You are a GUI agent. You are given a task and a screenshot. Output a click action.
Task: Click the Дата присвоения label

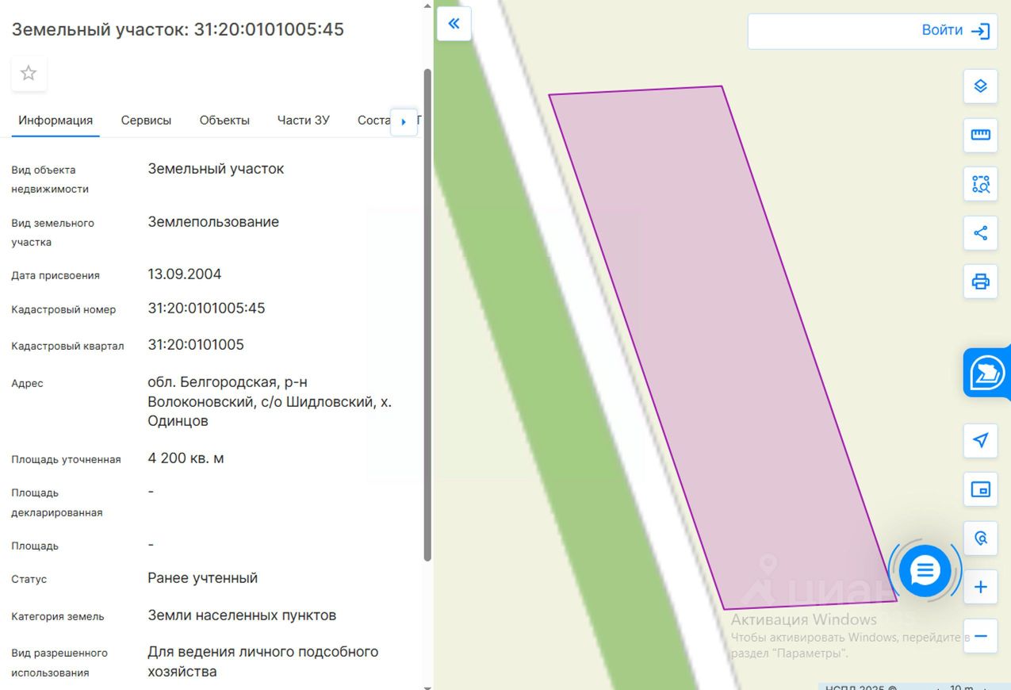click(x=56, y=275)
